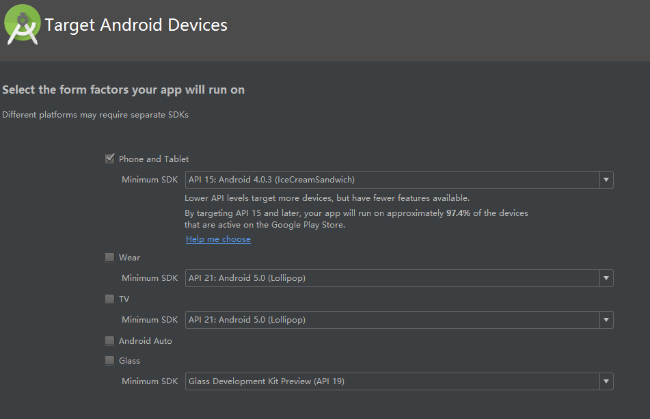Uncheck the Phone and Tablet form factor
The width and height of the screenshot is (650, 419).
pyautogui.click(x=109, y=158)
